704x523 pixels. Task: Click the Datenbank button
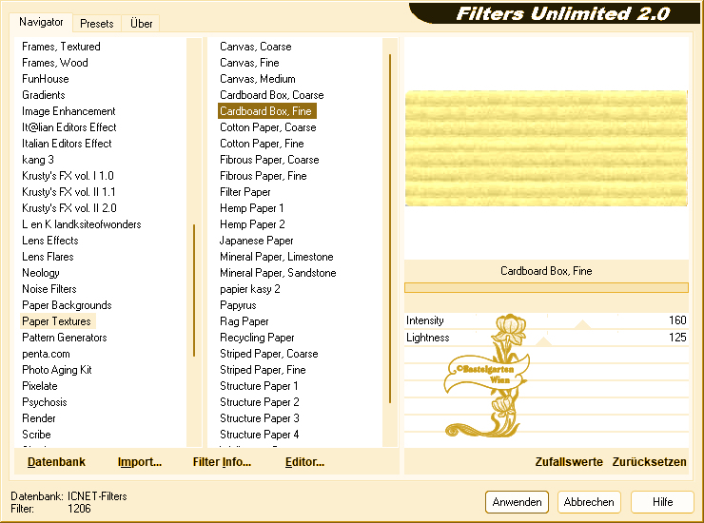point(56,462)
